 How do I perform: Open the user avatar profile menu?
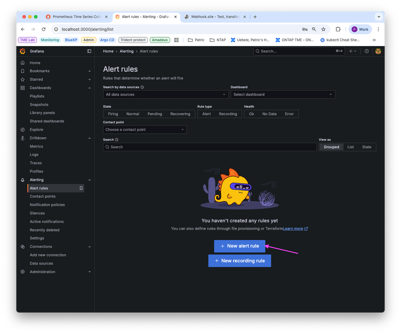(x=378, y=51)
